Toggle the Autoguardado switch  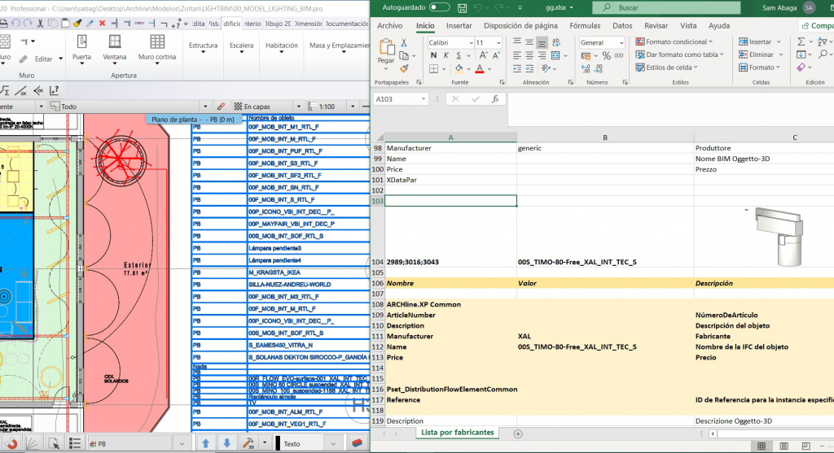point(439,7)
